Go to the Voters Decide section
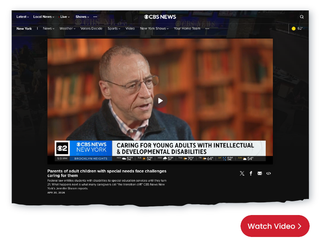The image size is (322, 250). 91,29
